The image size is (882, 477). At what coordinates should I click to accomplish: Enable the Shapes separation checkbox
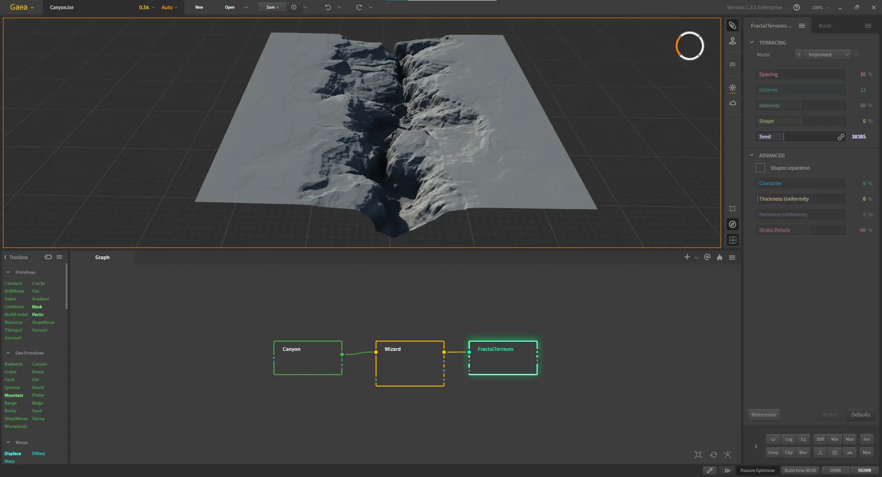(760, 168)
